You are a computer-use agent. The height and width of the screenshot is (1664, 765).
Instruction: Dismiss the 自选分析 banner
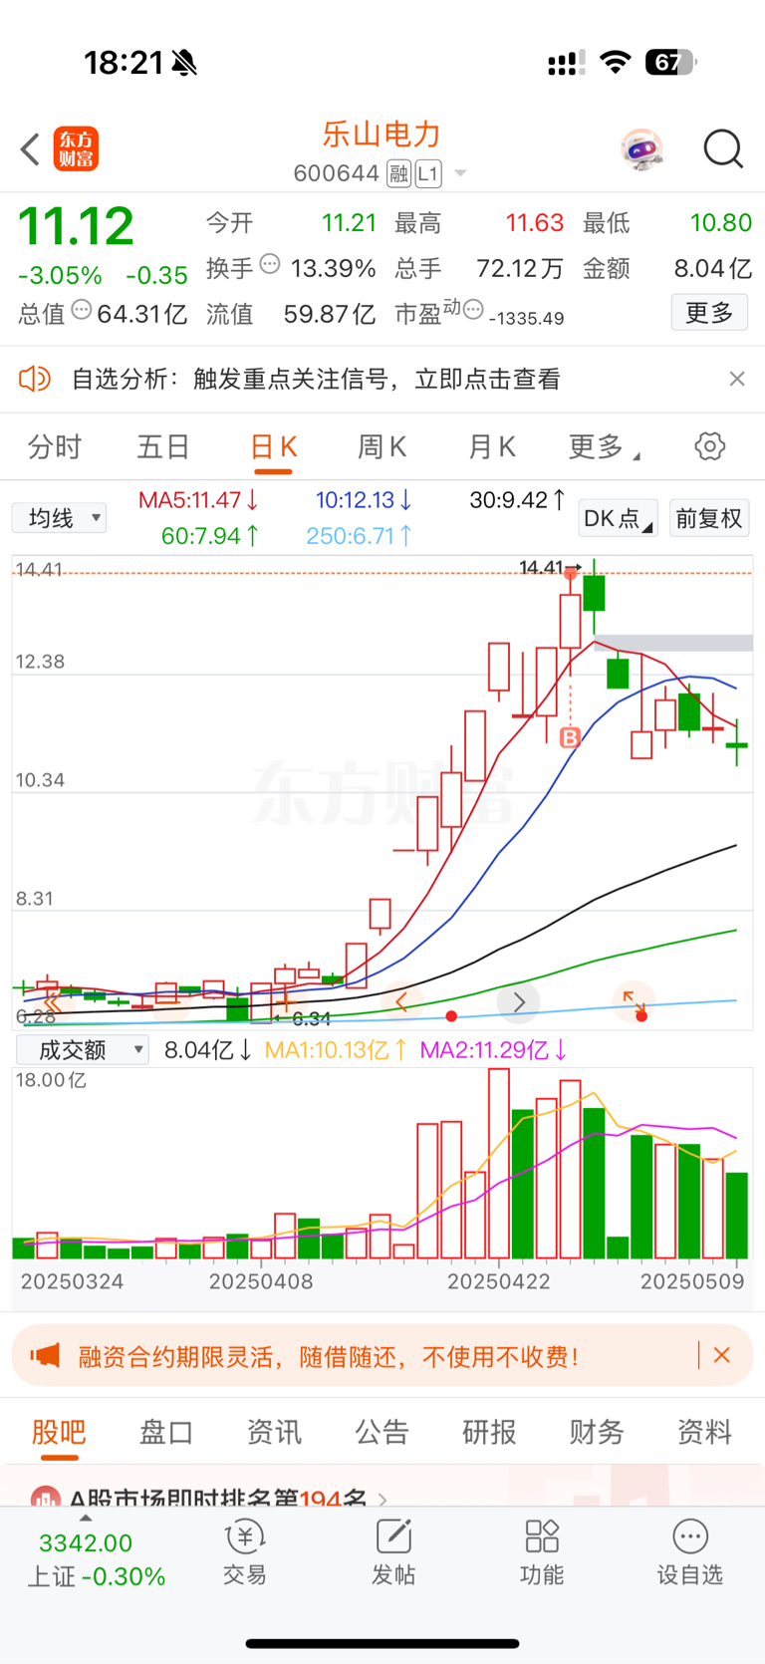737,379
